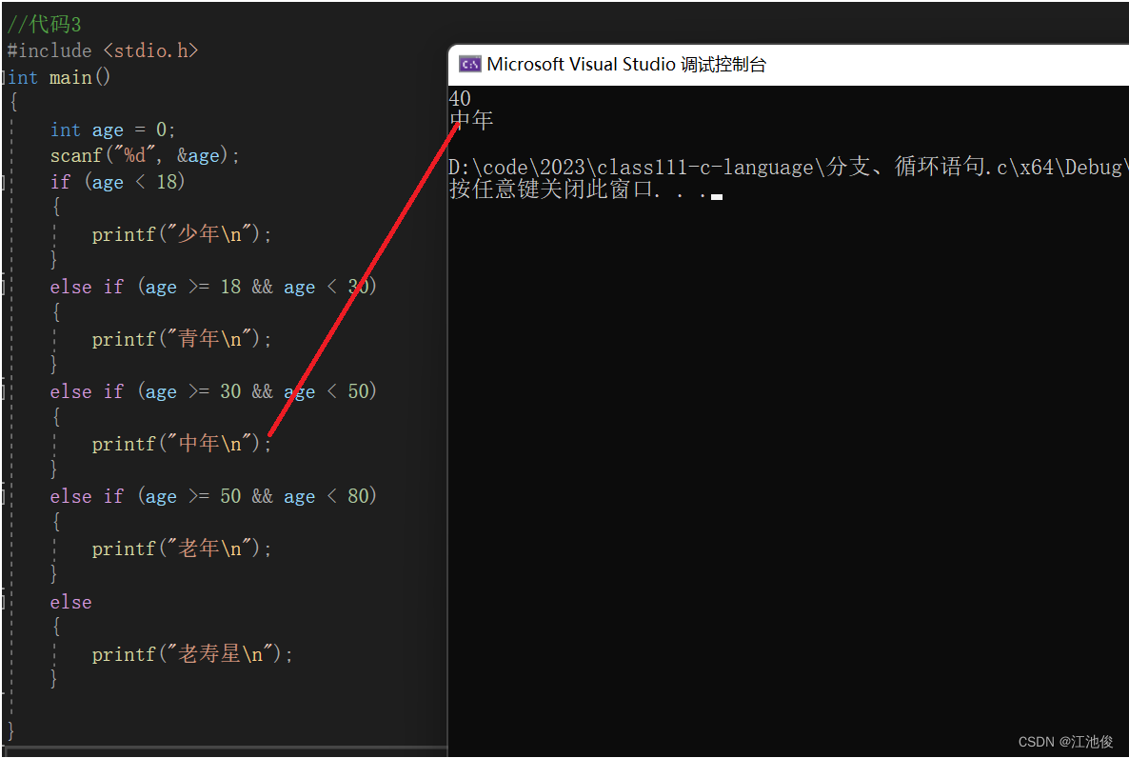Screen dimensions: 1129x758
Task: Click the D:\code\2023 path line in console
Action: [x=787, y=168]
